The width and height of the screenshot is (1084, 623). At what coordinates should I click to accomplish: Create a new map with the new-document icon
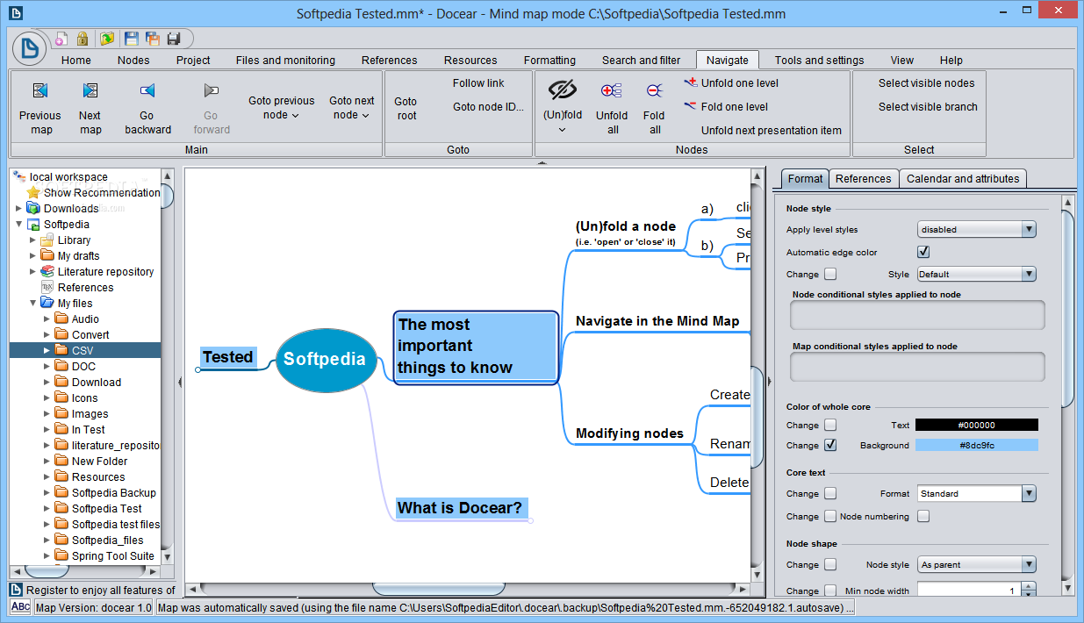[61, 39]
